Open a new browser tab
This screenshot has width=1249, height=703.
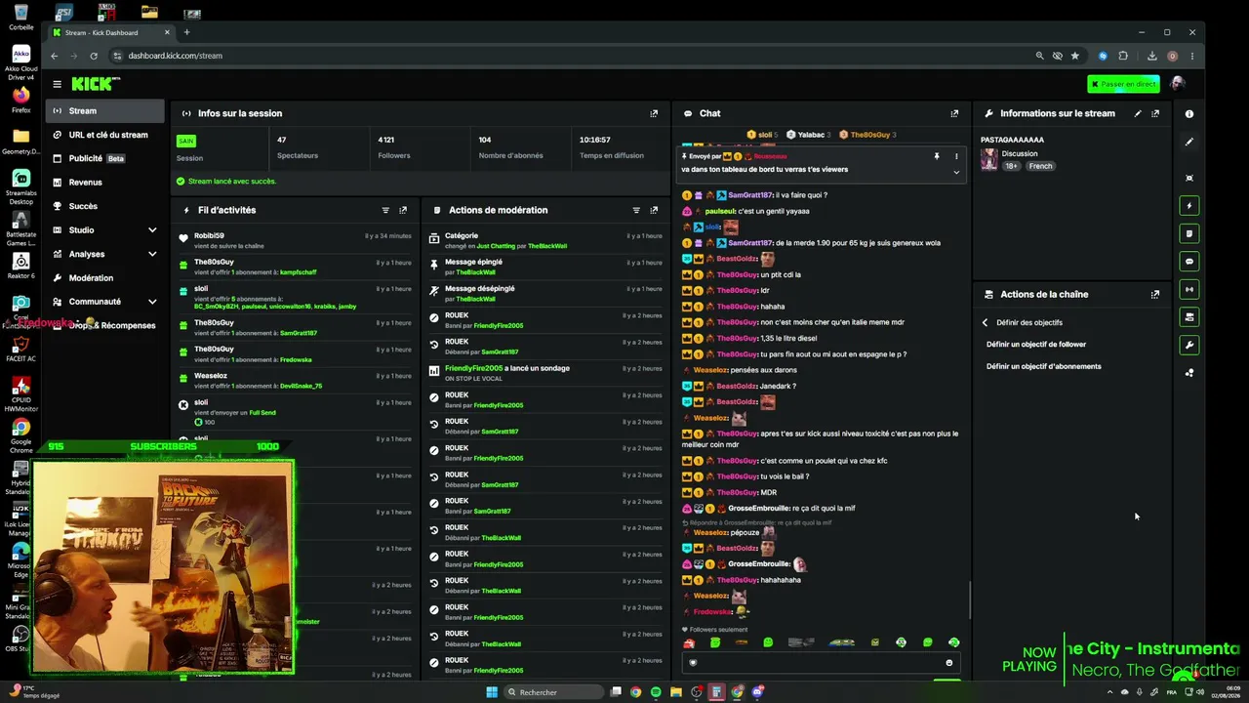[x=186, y=32]
